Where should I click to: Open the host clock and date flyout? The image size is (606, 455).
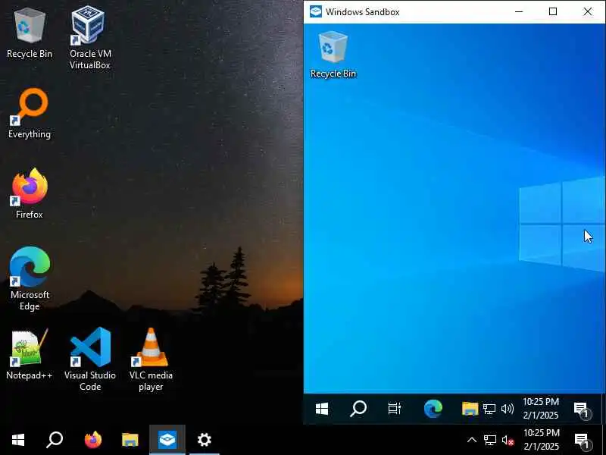(542, 440)
